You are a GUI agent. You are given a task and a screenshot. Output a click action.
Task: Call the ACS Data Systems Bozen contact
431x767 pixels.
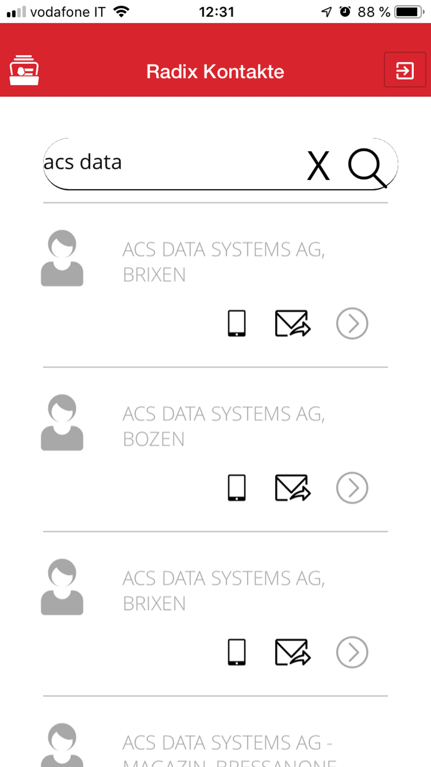pos(237,487)
